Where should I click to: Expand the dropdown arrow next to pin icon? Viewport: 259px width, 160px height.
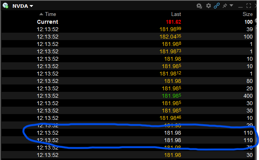[x=231, y=6]
